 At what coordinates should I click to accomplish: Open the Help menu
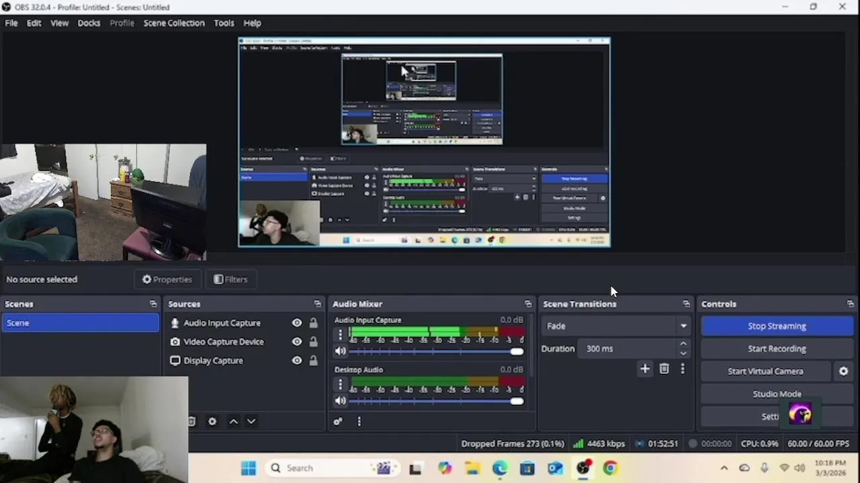click(x=252, y=23)
